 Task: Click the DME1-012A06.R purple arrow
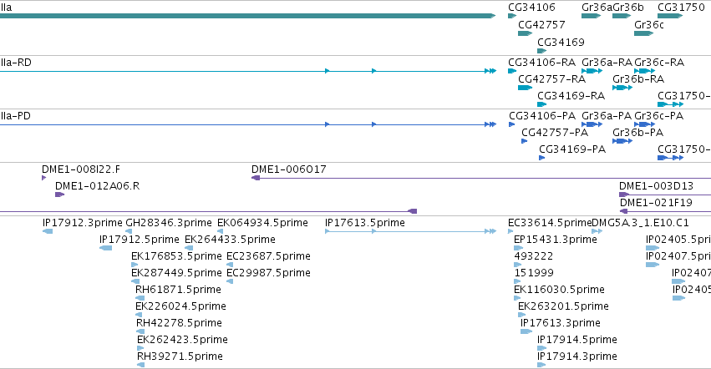(59, 195)
